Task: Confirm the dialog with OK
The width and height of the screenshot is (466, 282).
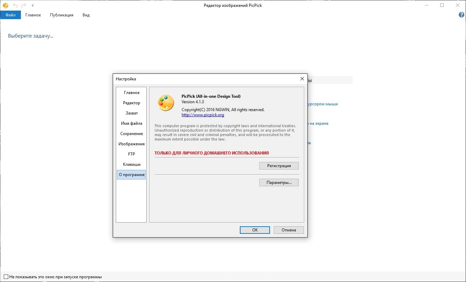Action: [255, 230]
